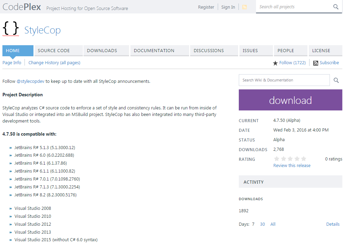
Task: Show downloads for 30 days
Action: coord(262,224)
